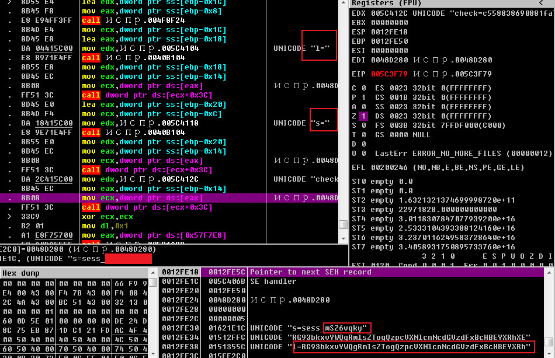Click disassembly pane scroll-up arrow

coord(343,3)
